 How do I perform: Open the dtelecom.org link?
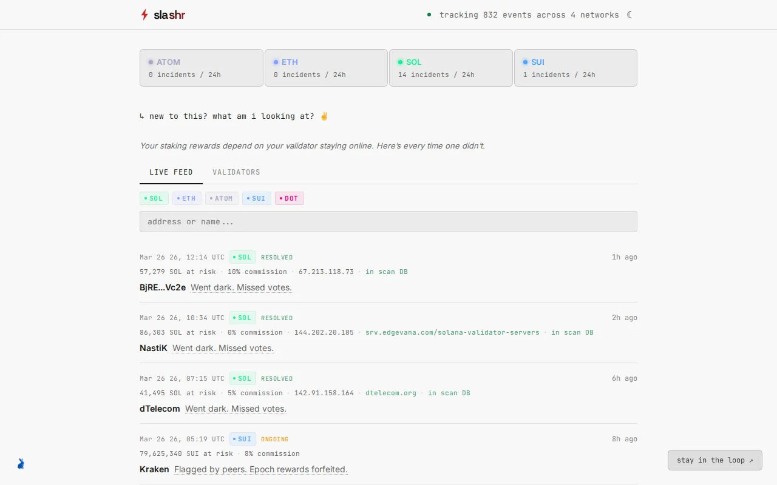coord(391,393)
